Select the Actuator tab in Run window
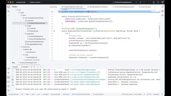Image resolution: width=171 pixels, height=96 pixels. pyautogui.click(x=25, y=67)
